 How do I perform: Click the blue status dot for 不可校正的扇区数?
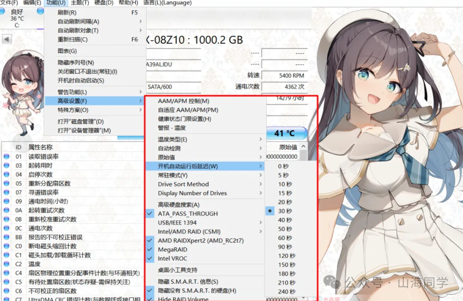tap(6, 291)
